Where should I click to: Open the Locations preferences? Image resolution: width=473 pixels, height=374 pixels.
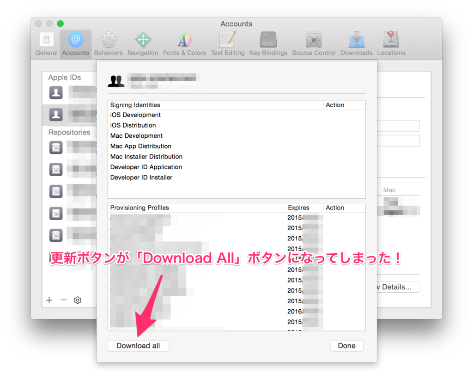[391, 44]
